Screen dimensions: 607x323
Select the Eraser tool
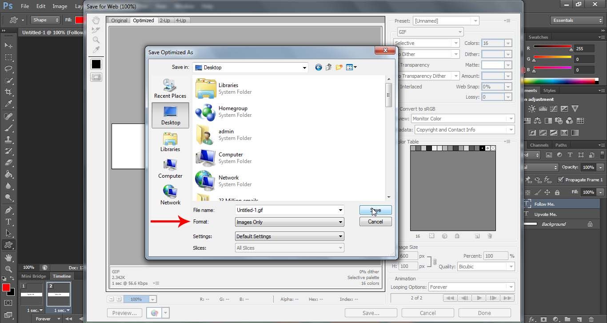click(8, 163)
